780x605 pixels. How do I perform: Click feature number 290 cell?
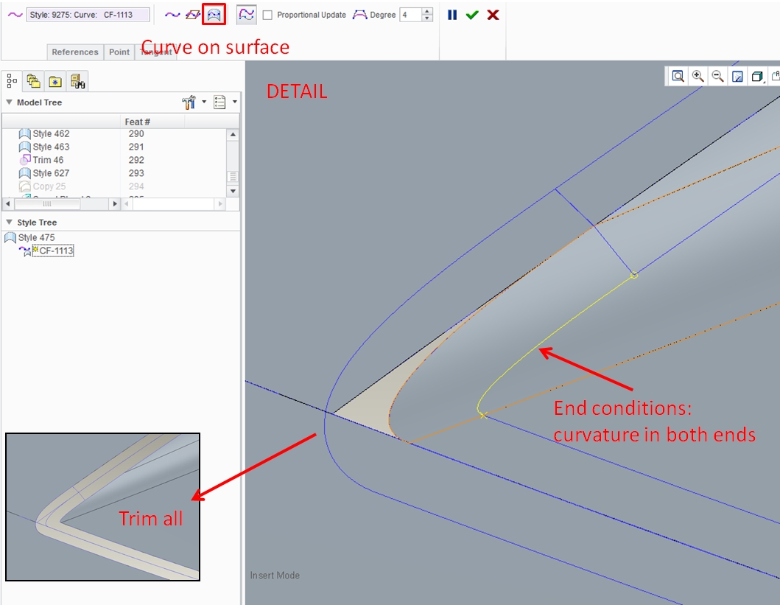[x=136, y=134]
